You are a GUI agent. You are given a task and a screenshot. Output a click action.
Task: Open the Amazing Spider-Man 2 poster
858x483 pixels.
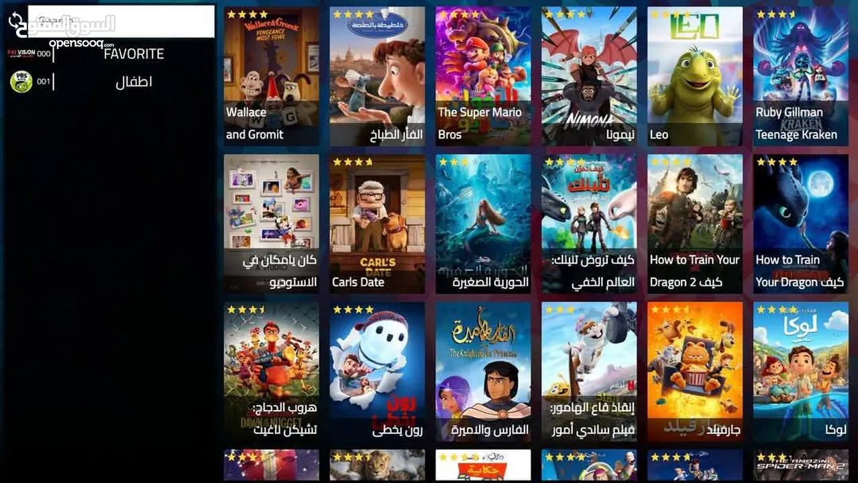801,466
